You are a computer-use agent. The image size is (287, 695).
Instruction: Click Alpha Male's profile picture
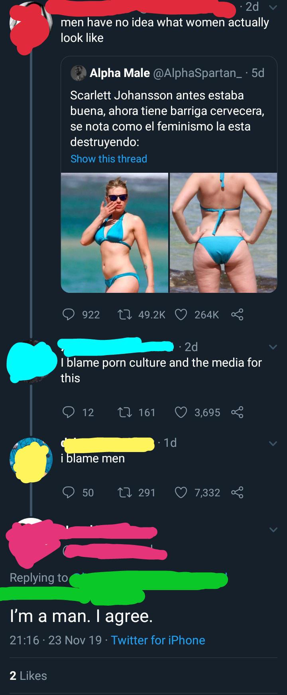78,73
